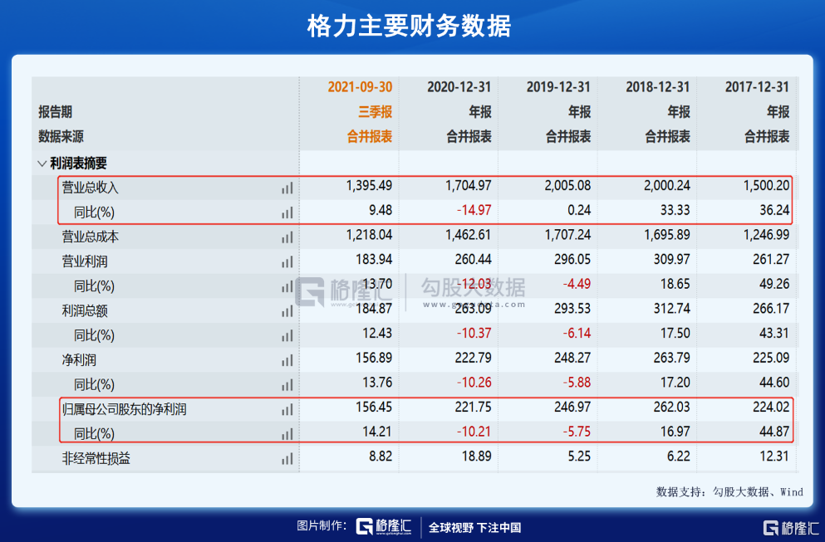
Task: Click 年报 under the 2020-12-31 column
Action: pos(480,112)
